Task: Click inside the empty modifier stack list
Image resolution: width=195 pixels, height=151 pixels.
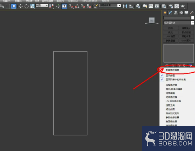Action: click(x=179, y=53)
